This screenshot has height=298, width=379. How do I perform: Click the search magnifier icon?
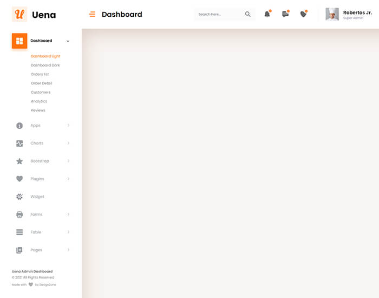[x=248, y=15]
